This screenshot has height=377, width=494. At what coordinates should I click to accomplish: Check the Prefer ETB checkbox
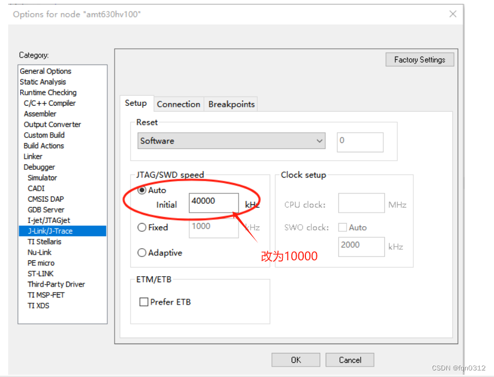tap(144, 301)
